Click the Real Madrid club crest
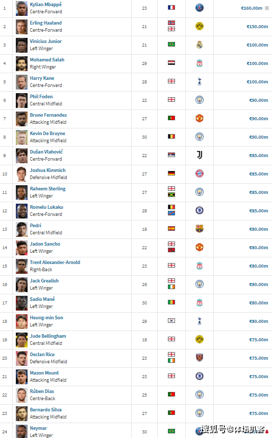Screen dimensions: 272x438 [200, 45]
